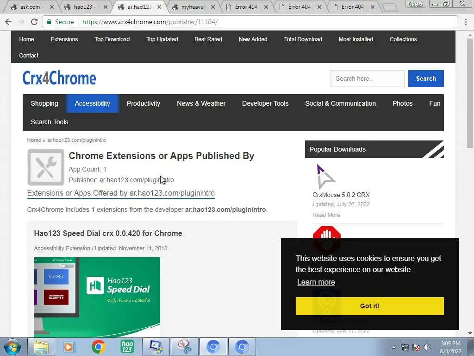Viewport: 474px width, 356px height.
Task: Open Collections page
Action: pyautogui.click(x=403, y=39)
